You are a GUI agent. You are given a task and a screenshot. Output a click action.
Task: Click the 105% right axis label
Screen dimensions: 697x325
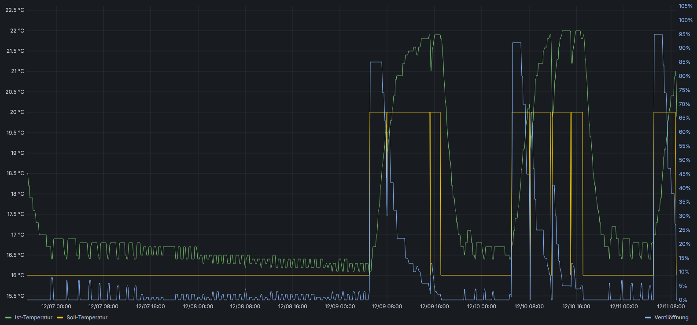(x=686, y=6)
